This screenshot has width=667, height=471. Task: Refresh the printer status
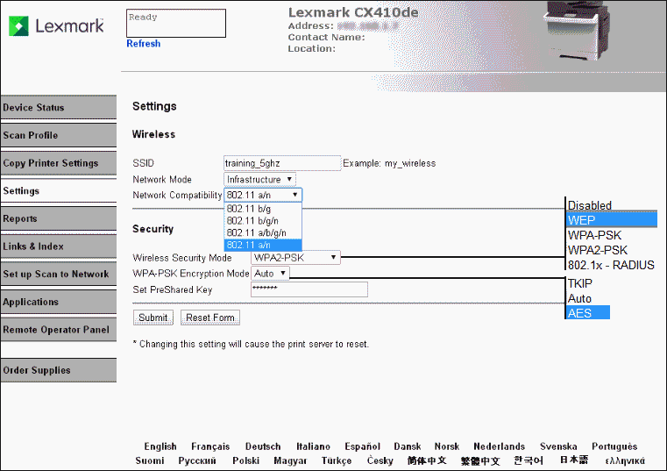(144, 44)
